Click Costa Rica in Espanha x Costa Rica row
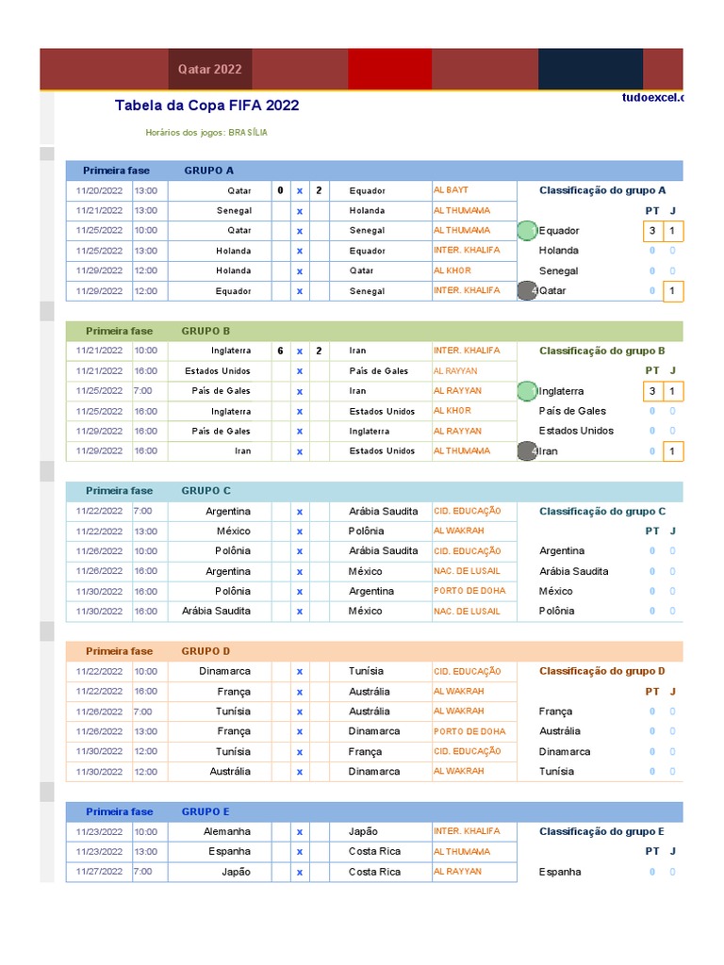724x965 pixels. (x=374, y=852)
